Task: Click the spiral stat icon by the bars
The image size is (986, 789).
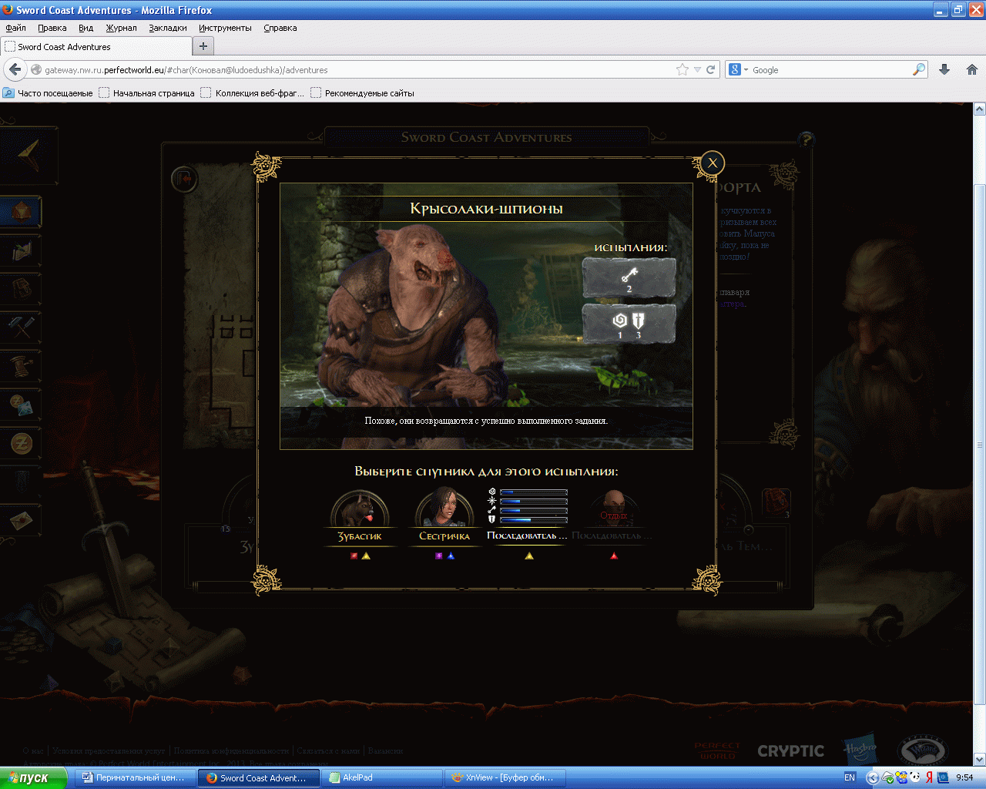Action: coord(492,492)
